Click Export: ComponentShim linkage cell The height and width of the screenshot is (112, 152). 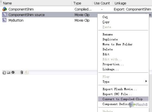132,9
